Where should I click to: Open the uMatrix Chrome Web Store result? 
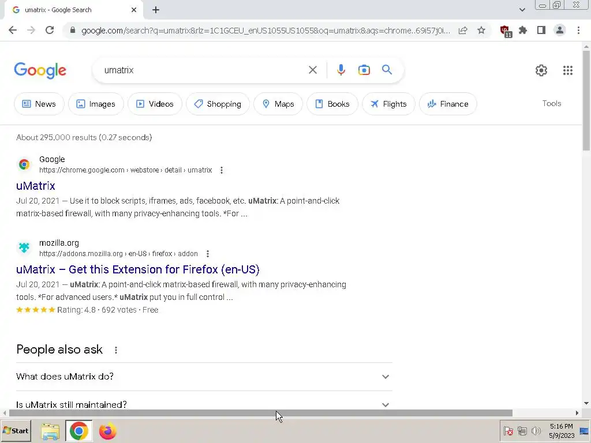pyautogui.click(x=36, y=186)
